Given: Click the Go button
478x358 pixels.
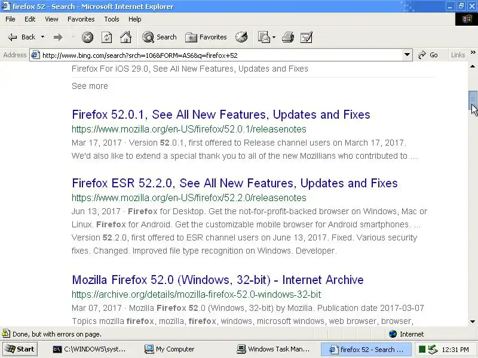Looking at the screenshot, I should point(428,55).
